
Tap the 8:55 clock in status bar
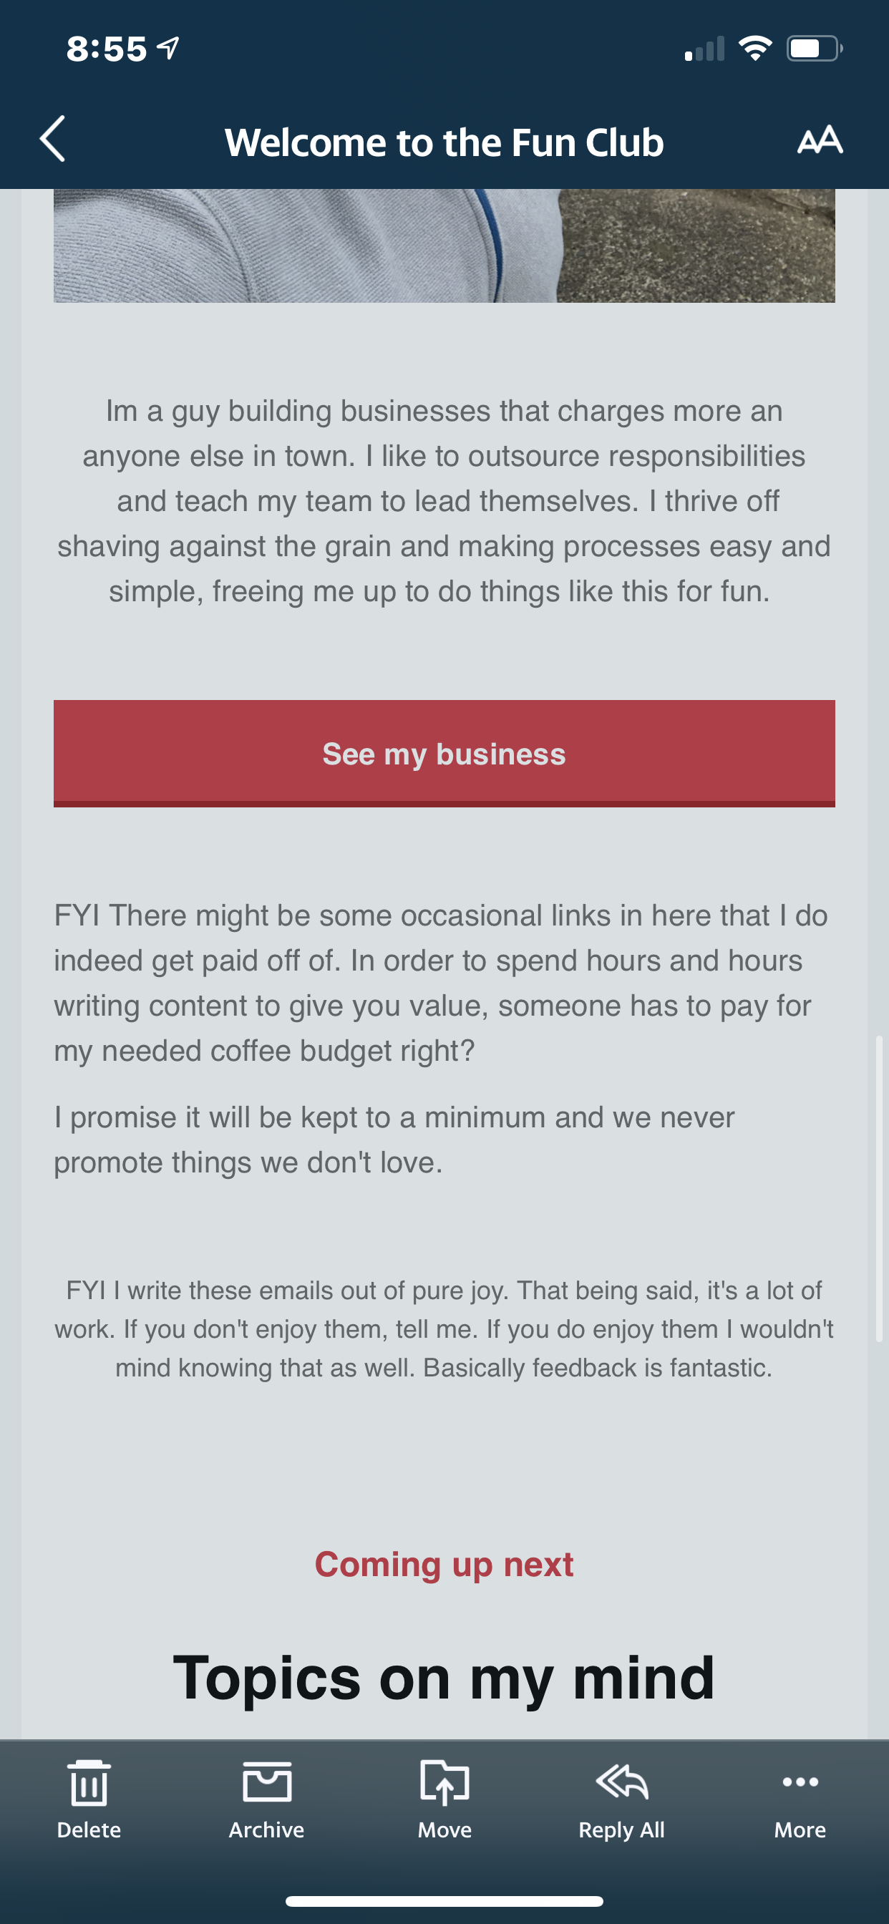click(107, 49)
